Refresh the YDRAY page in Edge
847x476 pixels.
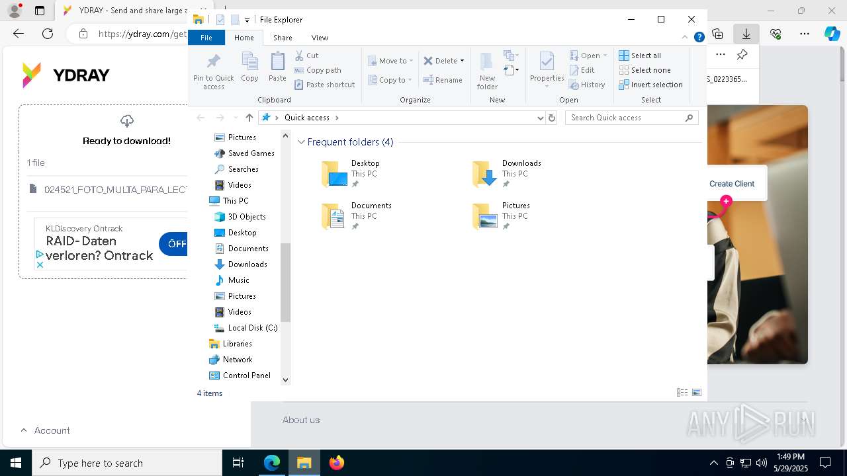pyautogui.click(x=48, y=34)
